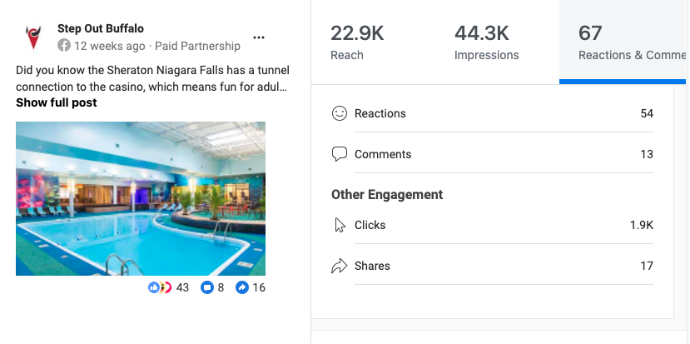Select the Reactions & Comments tab
Image resolution: width=690 pixels, height=344 pixels.
[x=624, y=42]
